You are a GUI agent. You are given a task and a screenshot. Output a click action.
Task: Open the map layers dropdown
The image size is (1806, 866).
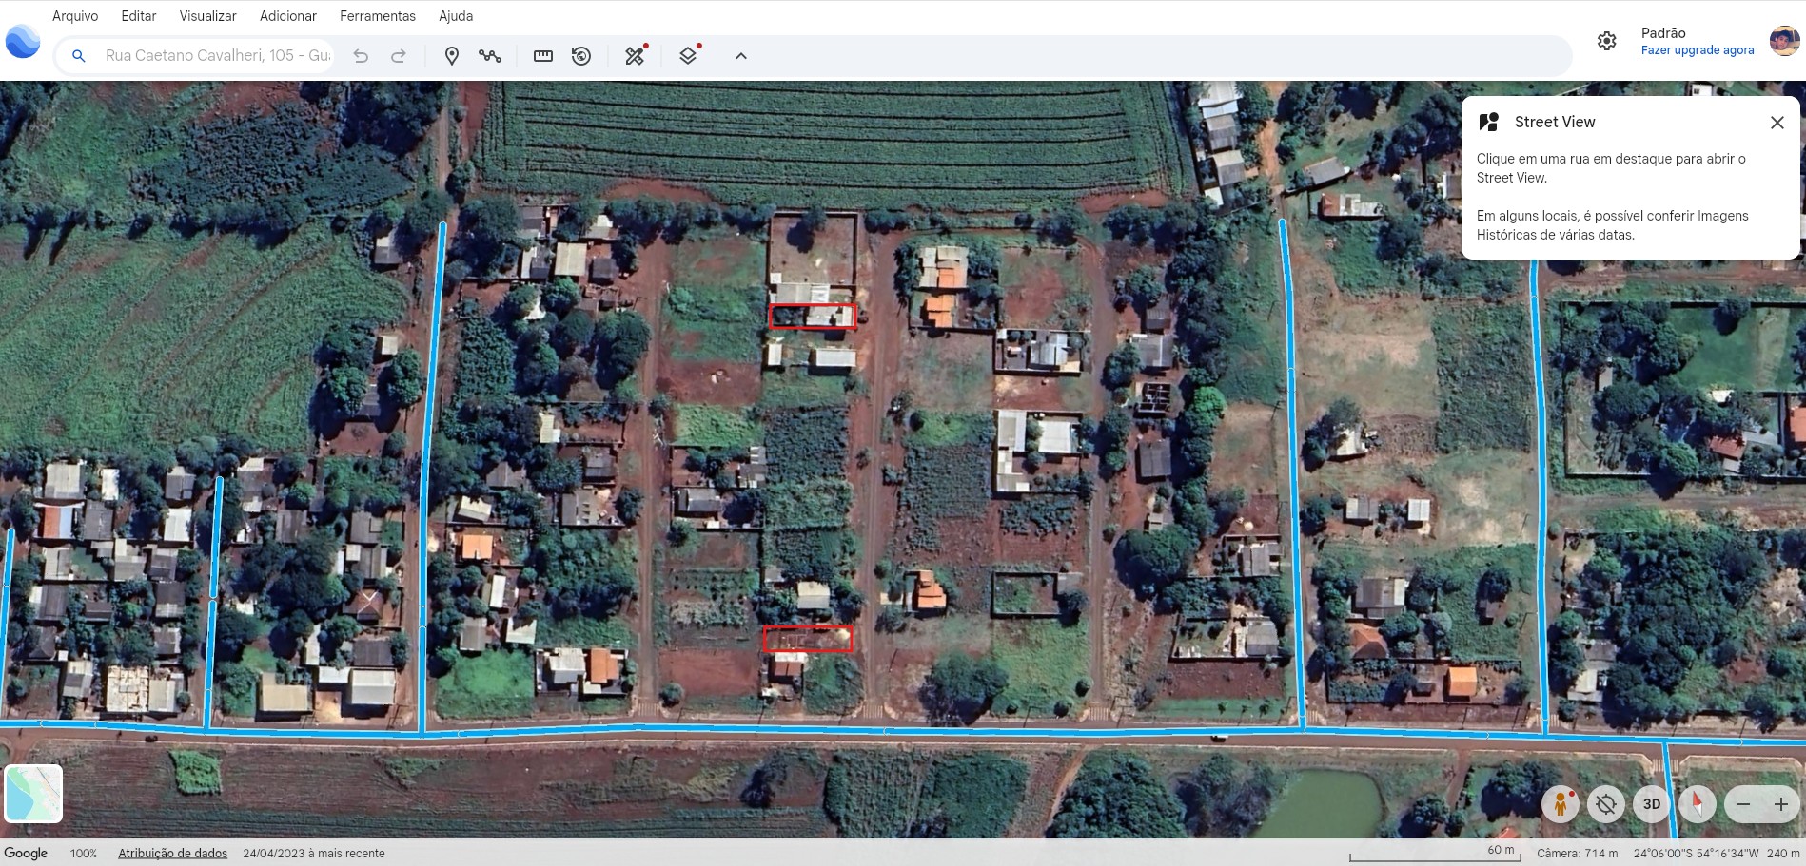(x=688, y=56)
